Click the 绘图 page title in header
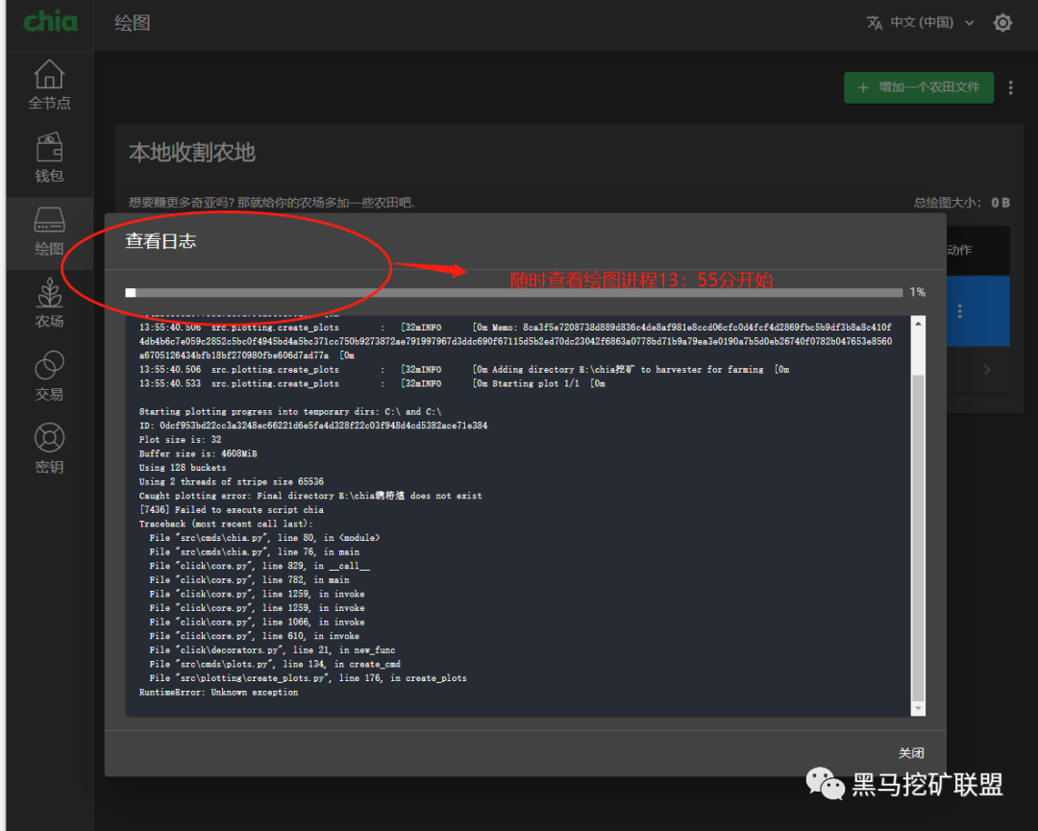1038x831 pixels. (133, 22)
